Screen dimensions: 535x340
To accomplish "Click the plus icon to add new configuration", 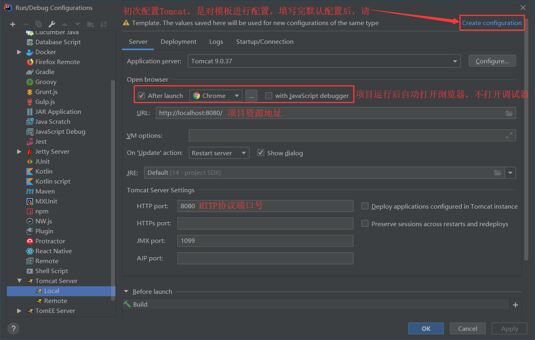I will [13, 24].
